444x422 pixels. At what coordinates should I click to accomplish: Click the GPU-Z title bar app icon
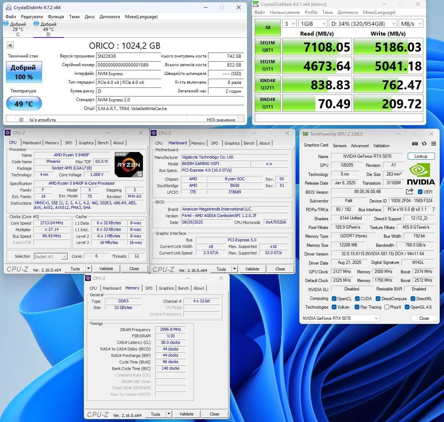[x=306, y=134]
